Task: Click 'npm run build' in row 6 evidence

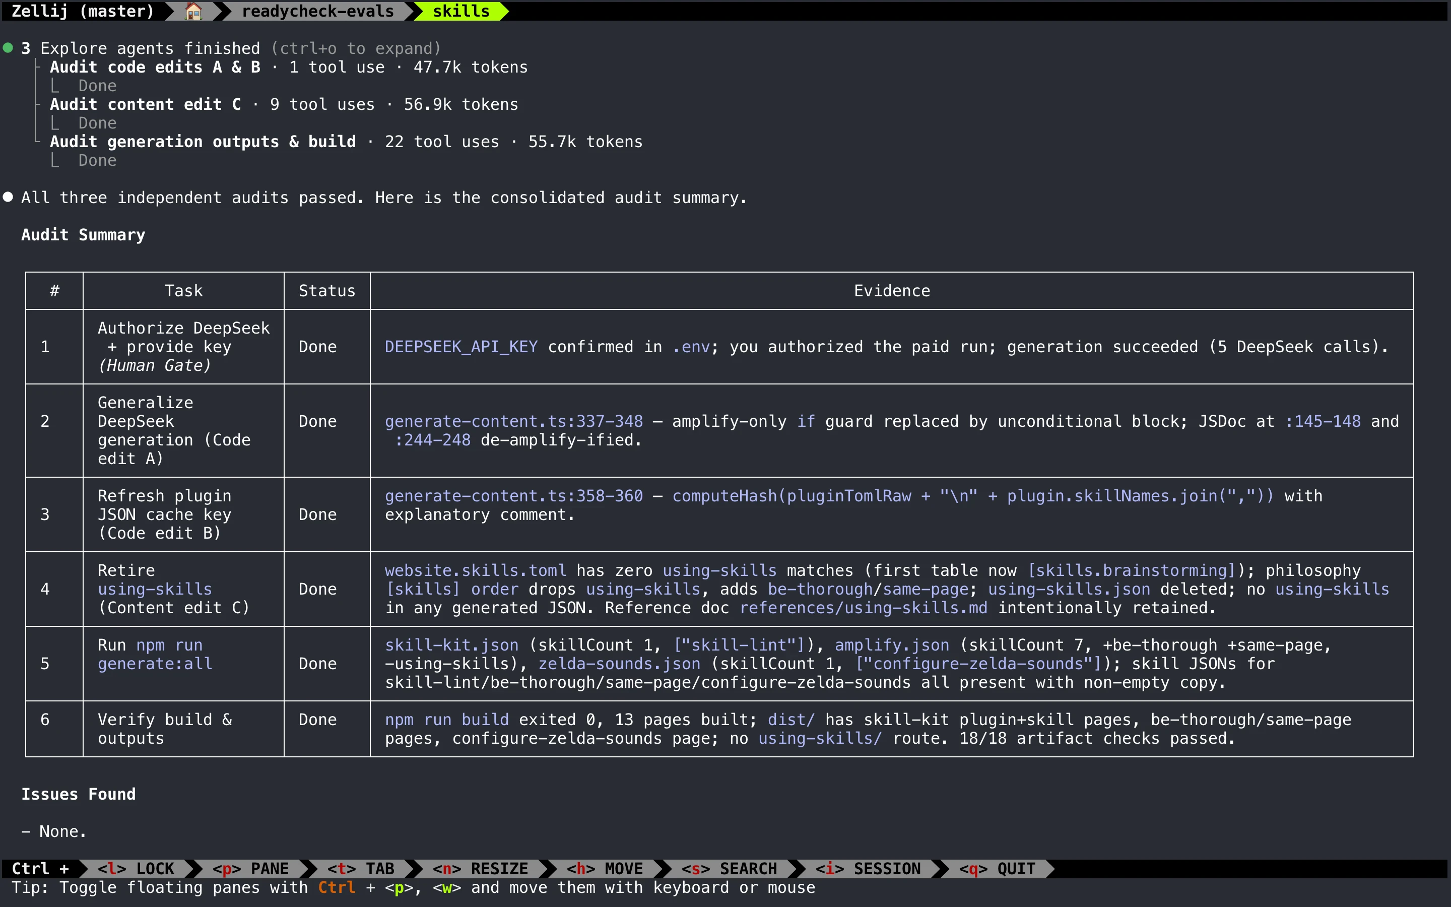Action: (447, 719)
